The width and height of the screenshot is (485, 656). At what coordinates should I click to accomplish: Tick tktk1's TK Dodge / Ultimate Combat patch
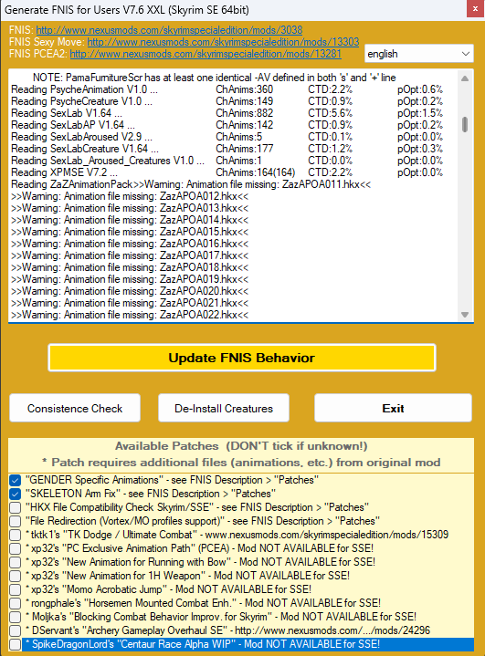coord(16,535)
